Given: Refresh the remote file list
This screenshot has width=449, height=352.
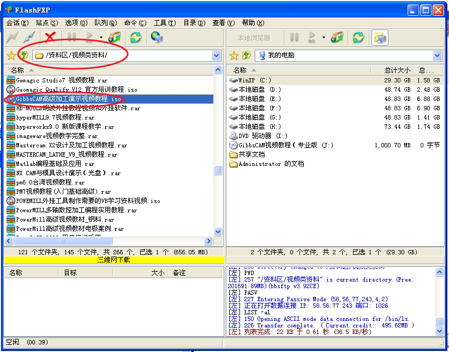Looking at the screenshot, I should tap(135, 37).
